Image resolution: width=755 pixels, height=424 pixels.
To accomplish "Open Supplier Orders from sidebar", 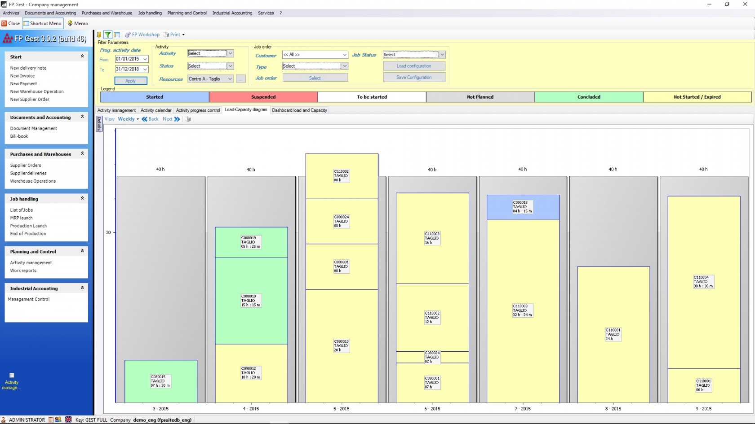I will (26, 166).
